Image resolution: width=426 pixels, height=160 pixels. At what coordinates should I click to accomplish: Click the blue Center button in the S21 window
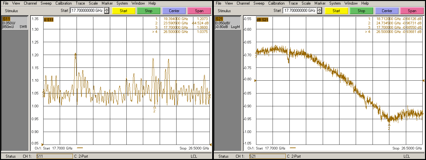tap(387, 11)
